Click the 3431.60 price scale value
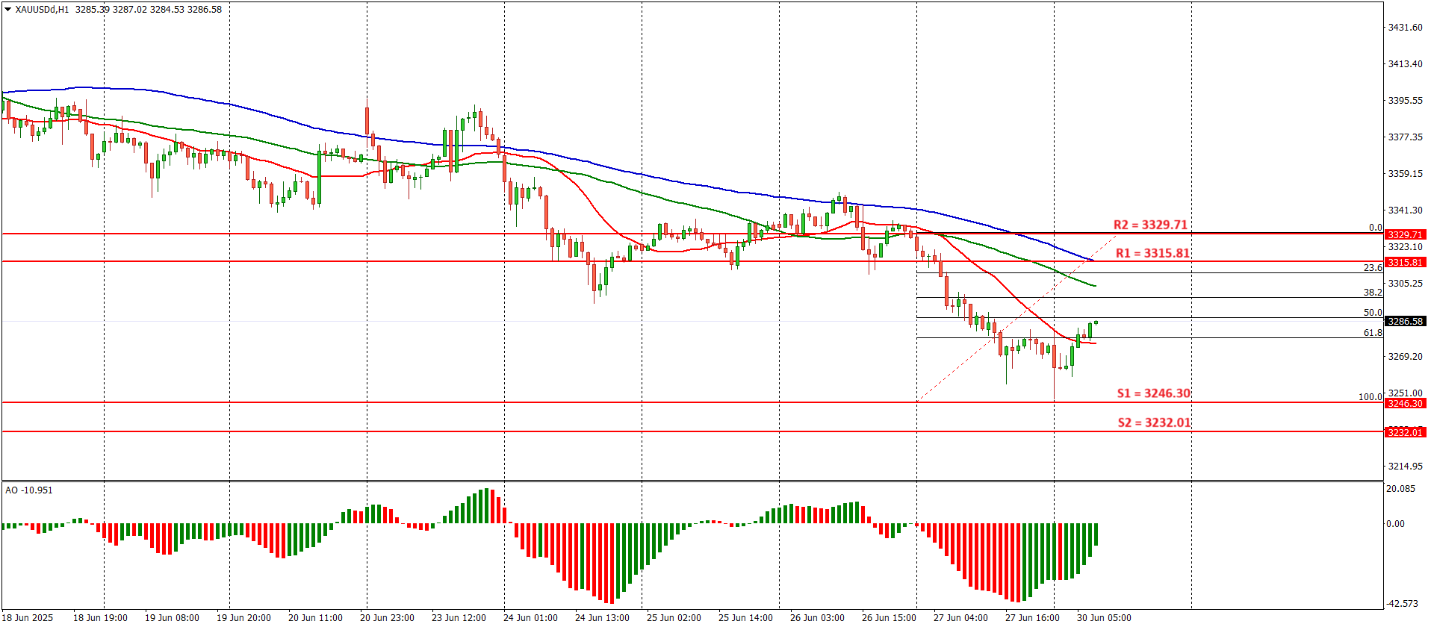1431x627 pixels. point(1405,28)
